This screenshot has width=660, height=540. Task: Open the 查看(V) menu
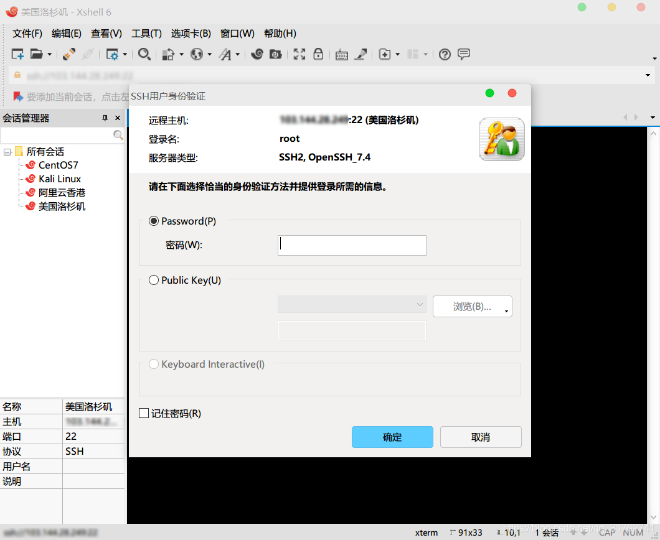[106, 33]
